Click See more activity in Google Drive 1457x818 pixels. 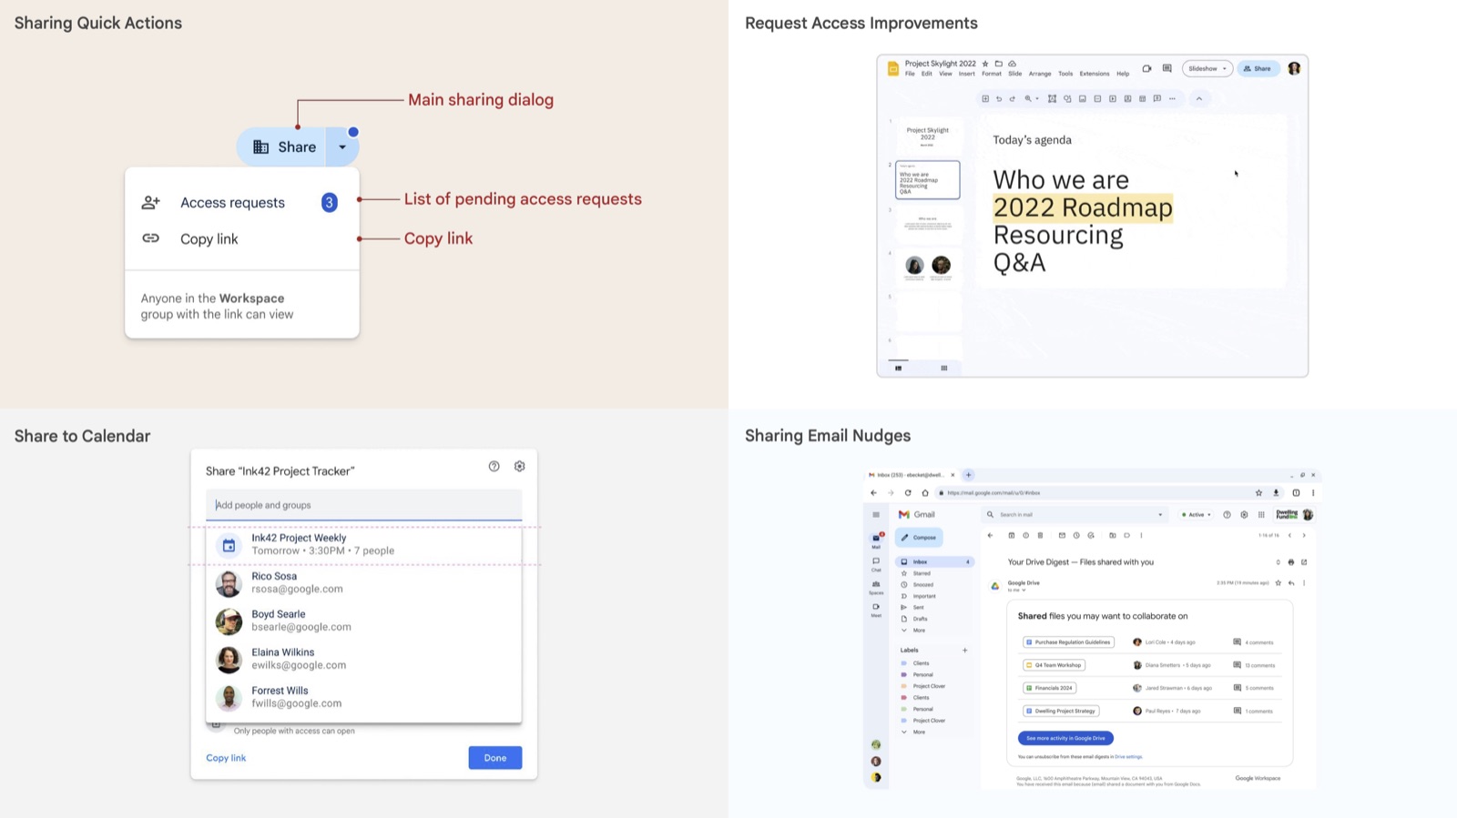coord(1065,738)
